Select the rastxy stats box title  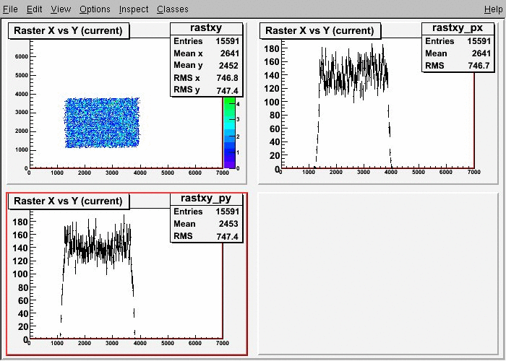click(206, 28)
